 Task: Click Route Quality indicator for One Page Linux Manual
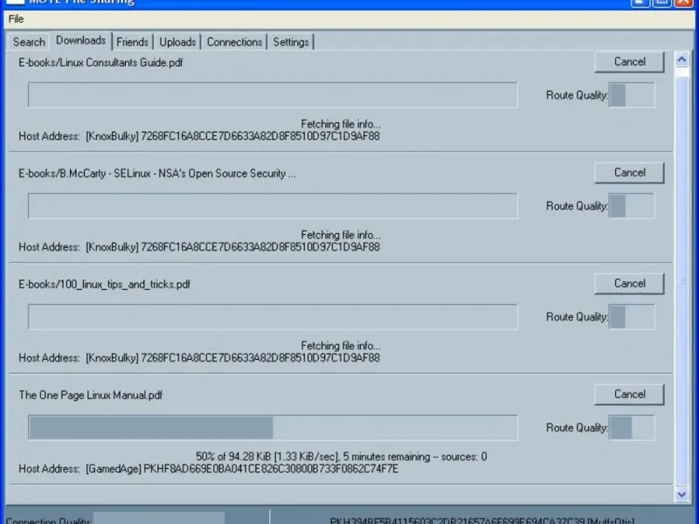pos(632,428)
